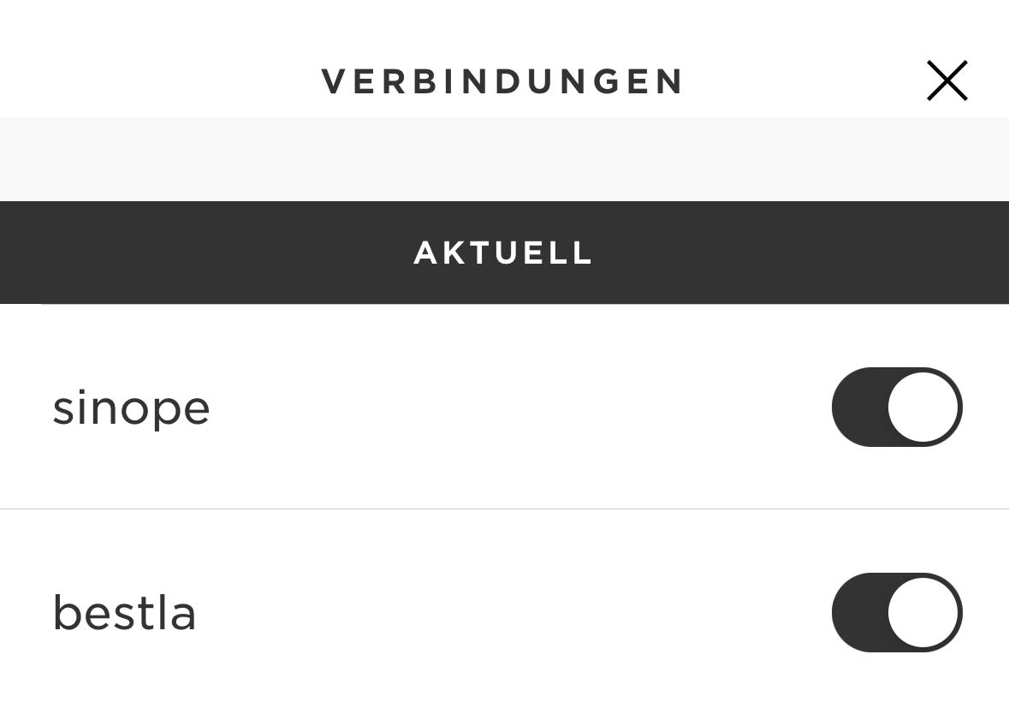Disable the sinope connection
Image resolution: width=1009 pixels, height=708 pixels.
tap(897, 407)
